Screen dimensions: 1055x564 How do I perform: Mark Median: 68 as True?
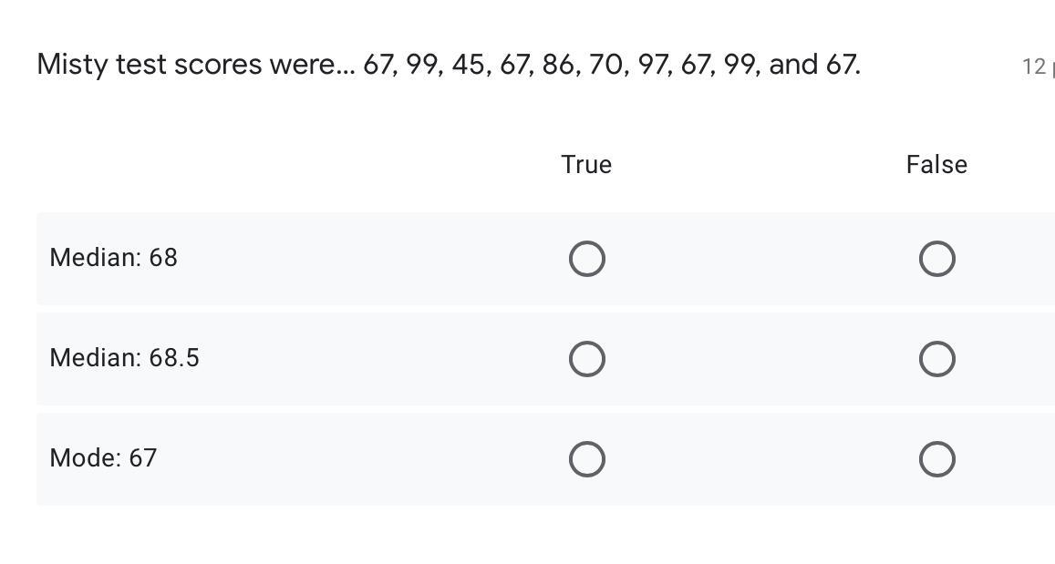(586, 259)
